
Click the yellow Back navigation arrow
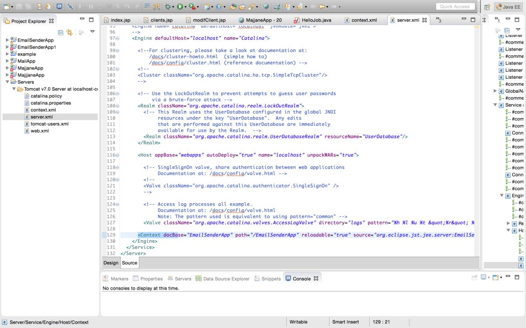tap(322, 7)
